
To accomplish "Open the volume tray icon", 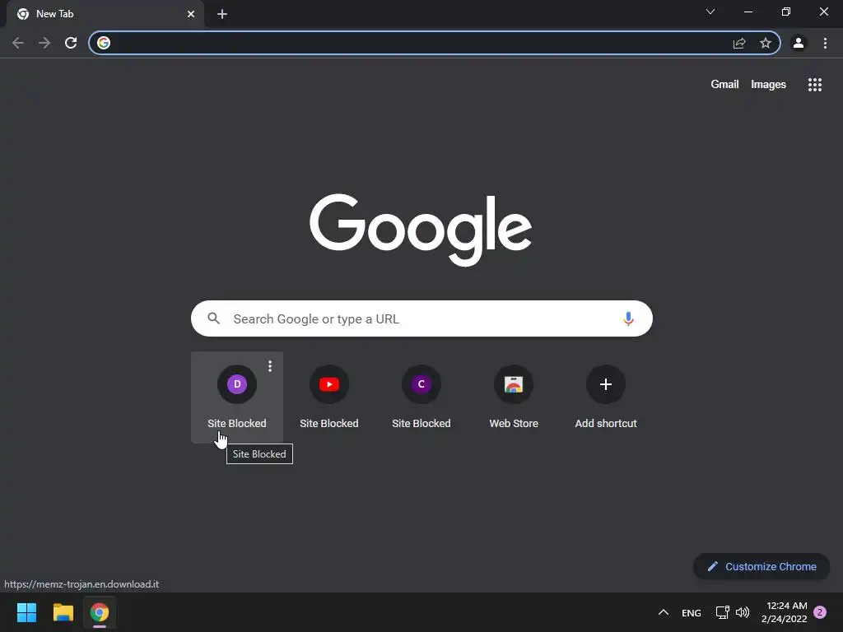I will (x=743, y=612).
